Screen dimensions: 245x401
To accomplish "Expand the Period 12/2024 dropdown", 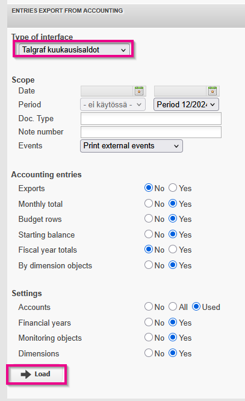I will pyautogui.click(x=186, y=104).
